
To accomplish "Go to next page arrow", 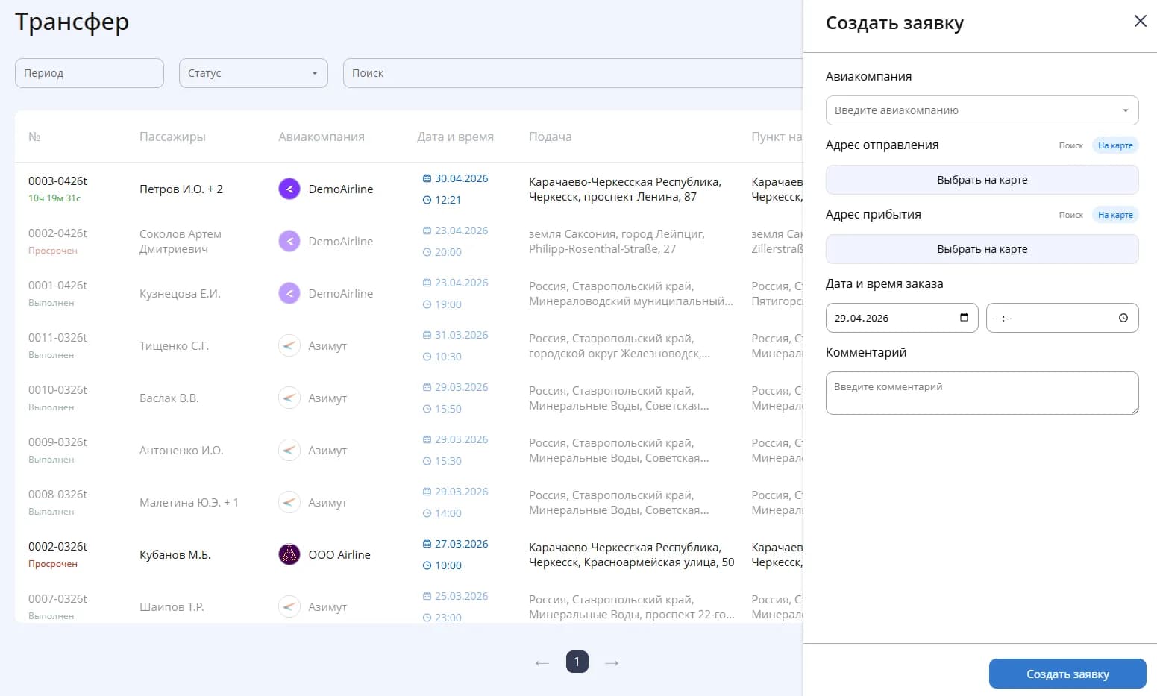I will coord(612,662).
